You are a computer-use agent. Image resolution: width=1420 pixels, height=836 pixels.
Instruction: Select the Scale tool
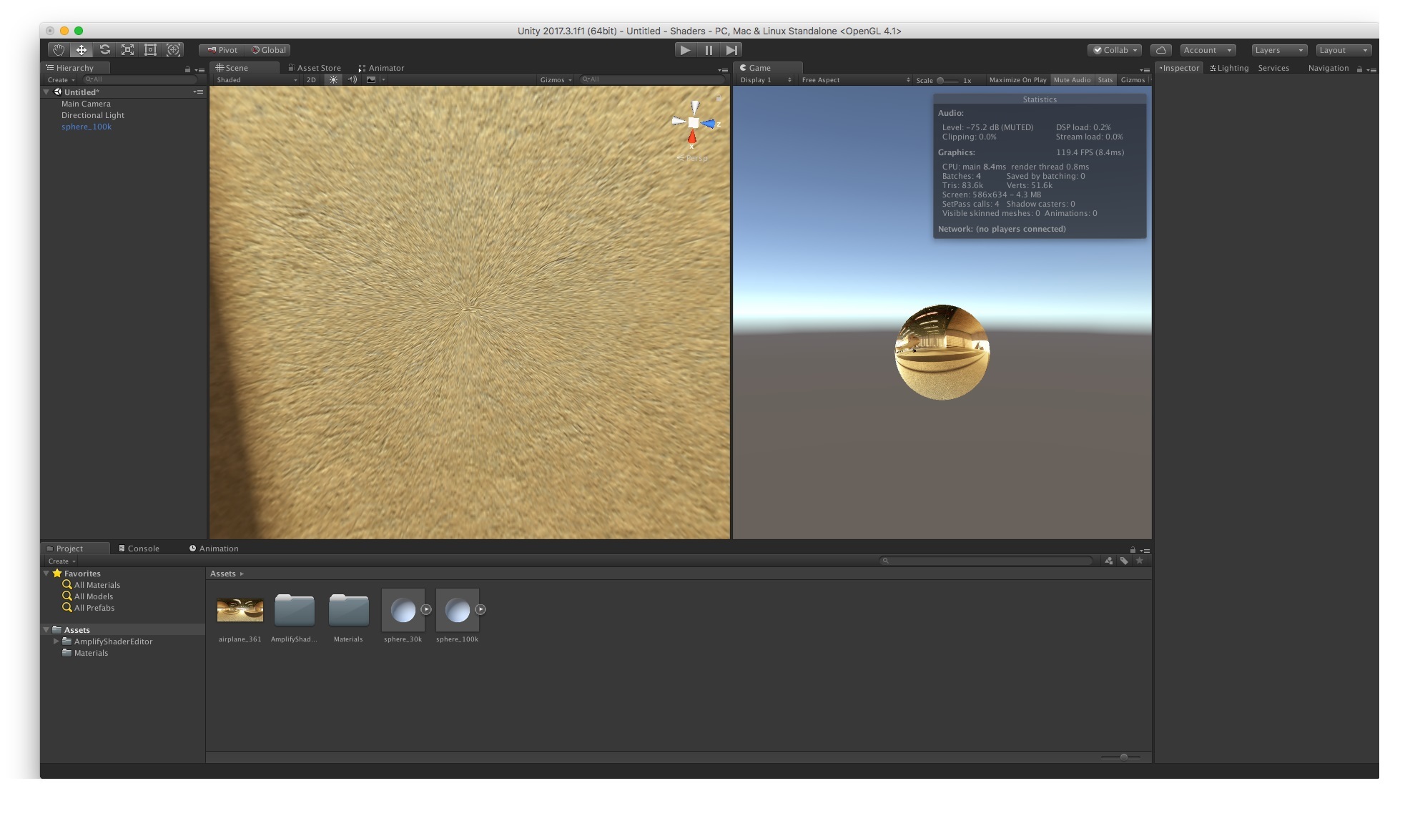click(127, 49)
